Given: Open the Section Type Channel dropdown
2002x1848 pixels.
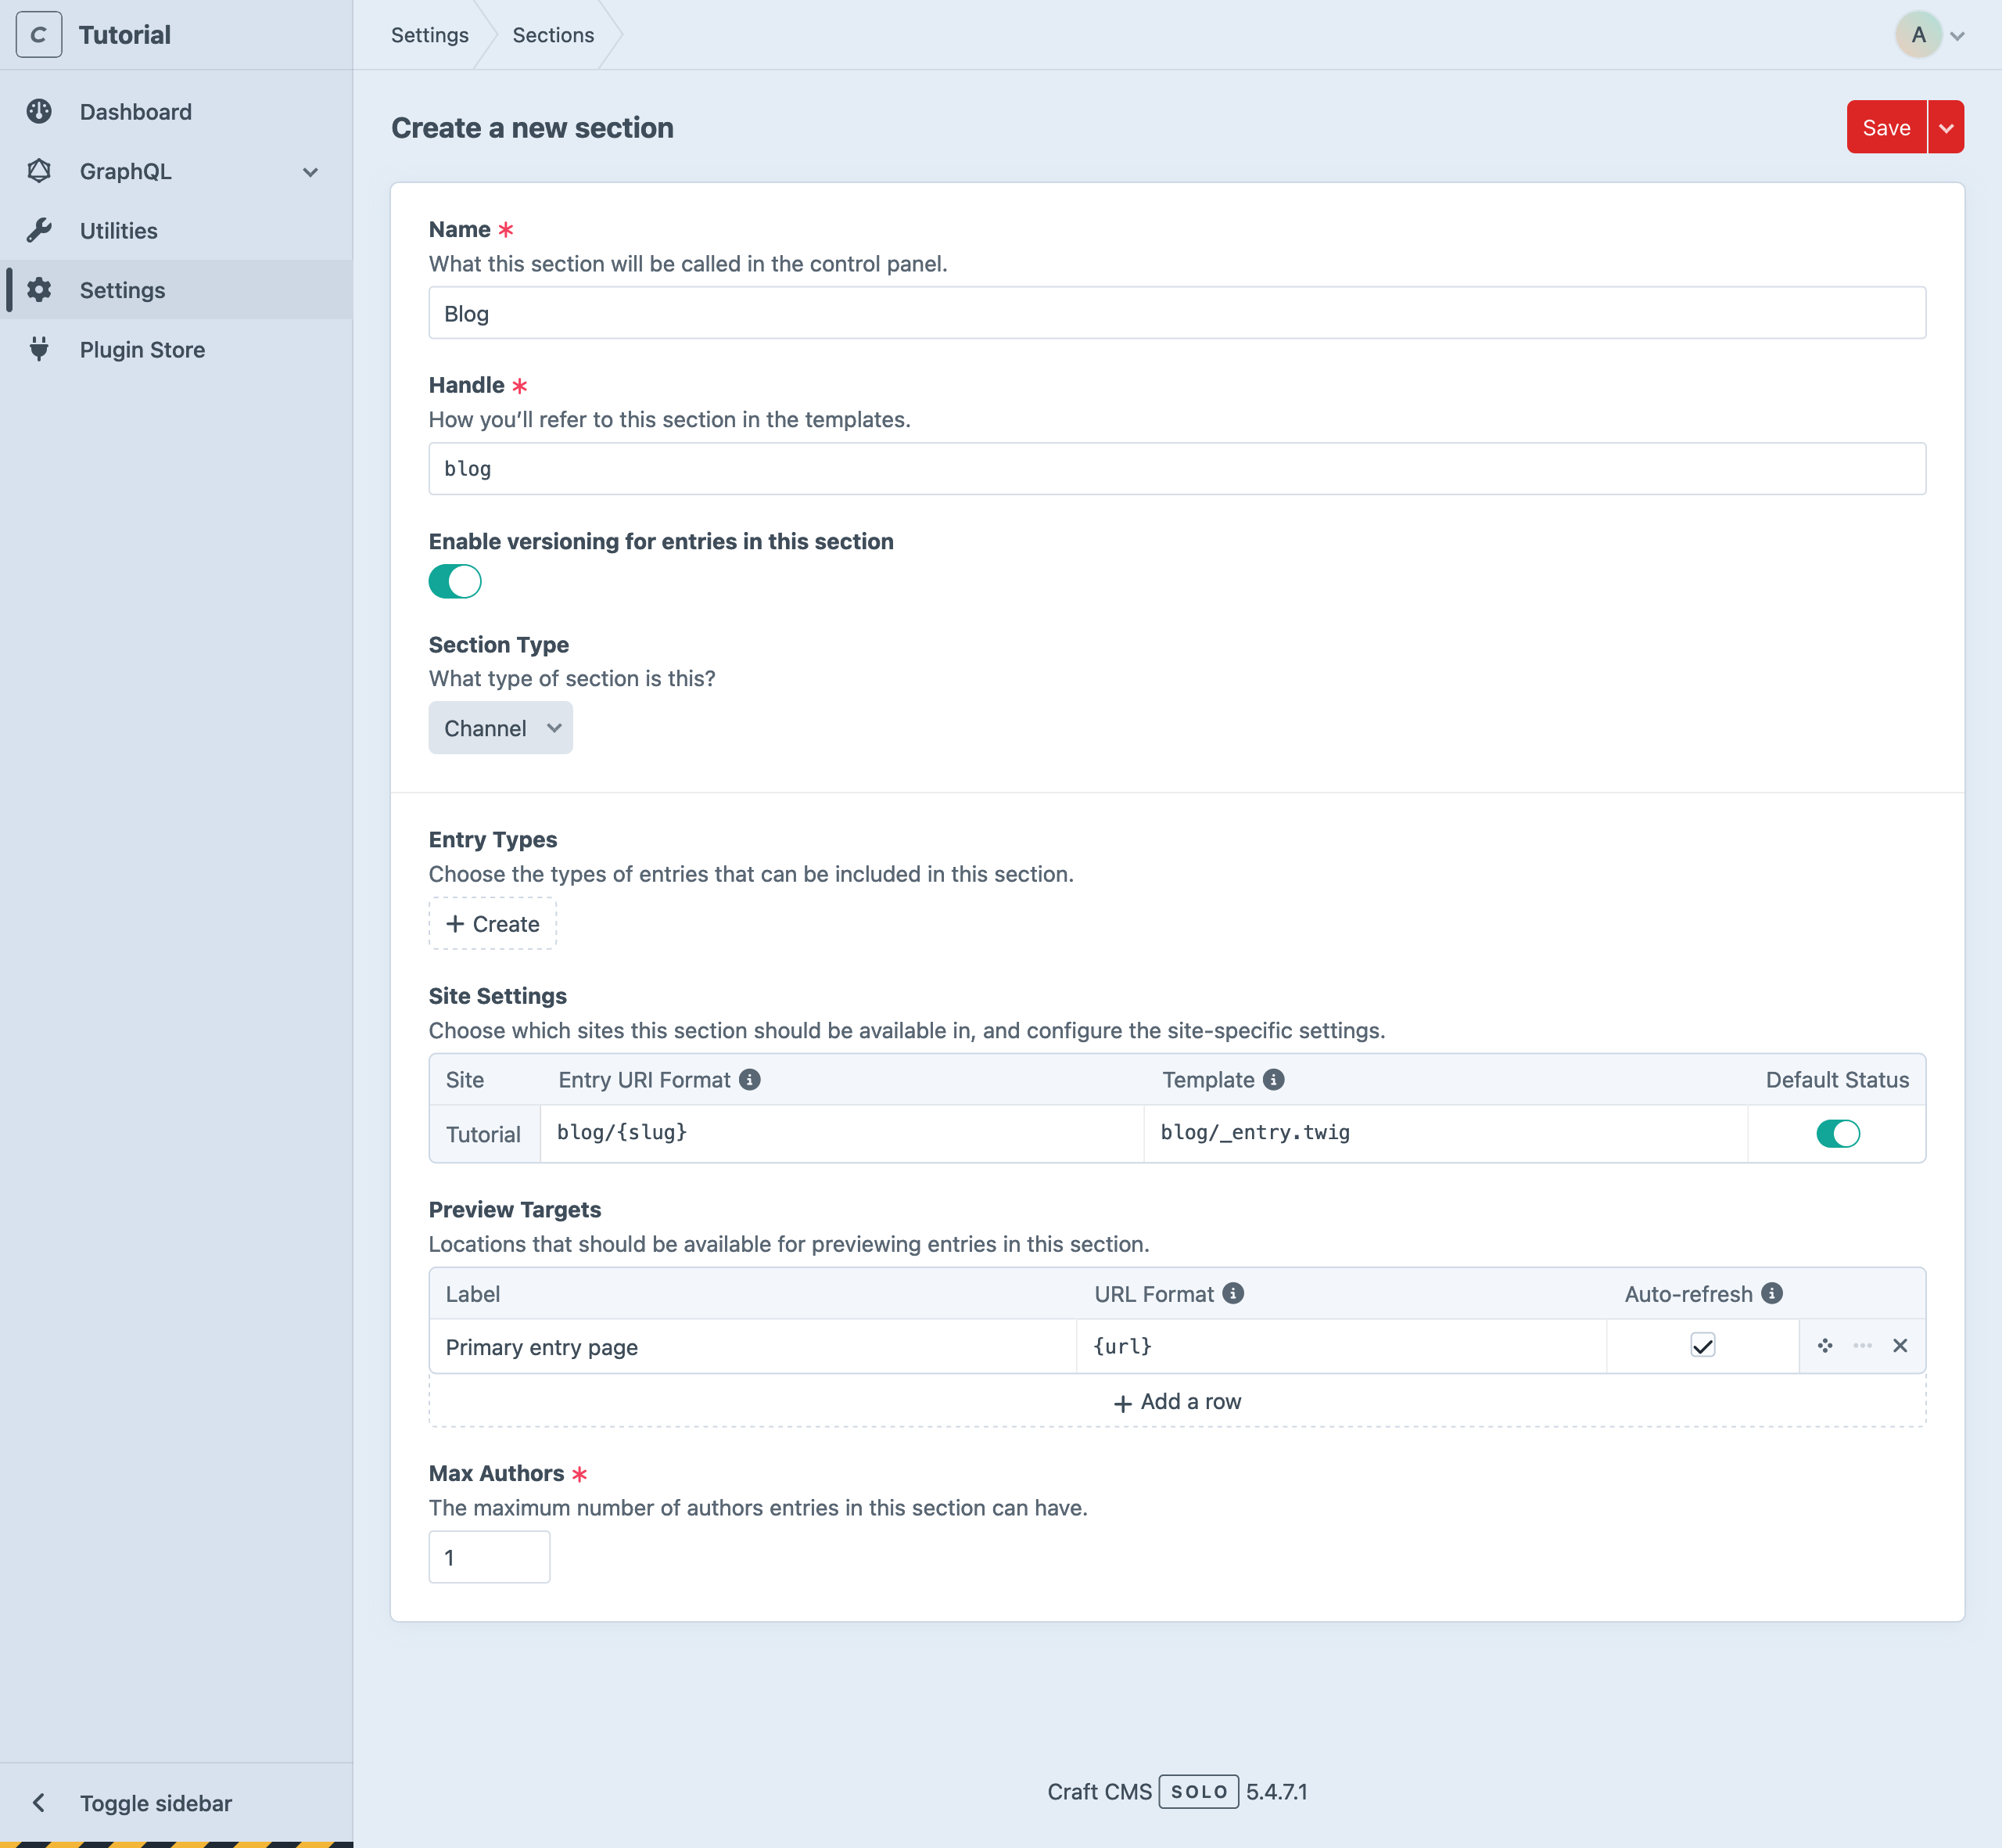Looking at the screenshot, I should 499,728.
